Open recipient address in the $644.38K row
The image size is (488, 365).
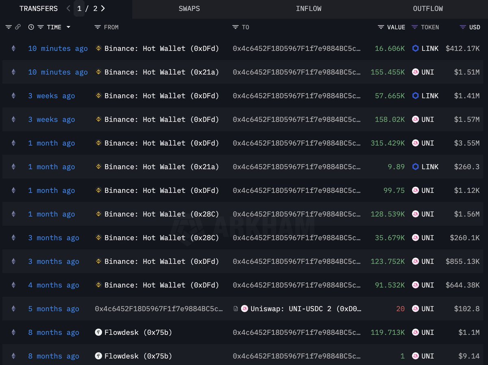pyautogui.click(x=296, y=285)
